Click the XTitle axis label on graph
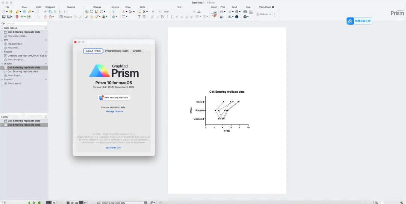This screenshot has width=406, height=204. tap(227, 131)
